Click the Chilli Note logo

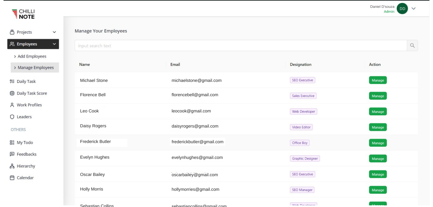(x=24, y=14)
